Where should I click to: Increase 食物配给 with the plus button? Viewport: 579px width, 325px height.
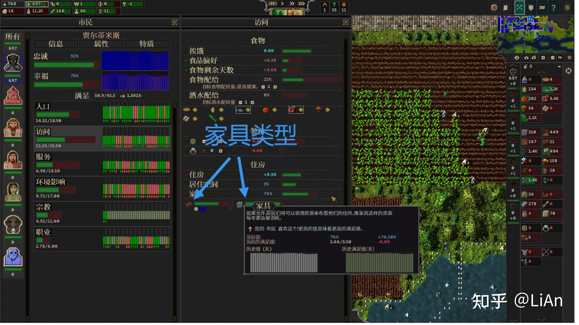click(x=275, y=87)
